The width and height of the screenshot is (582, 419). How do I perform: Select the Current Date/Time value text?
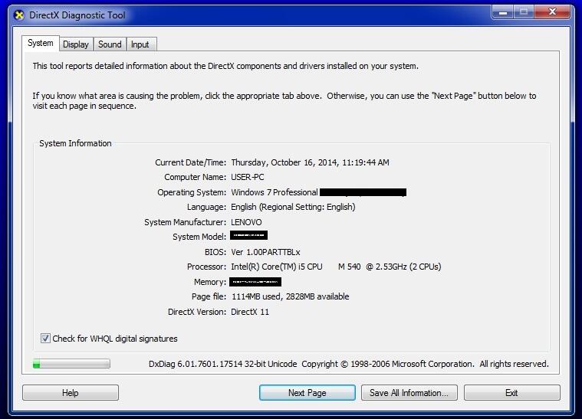tap(311, 162)
